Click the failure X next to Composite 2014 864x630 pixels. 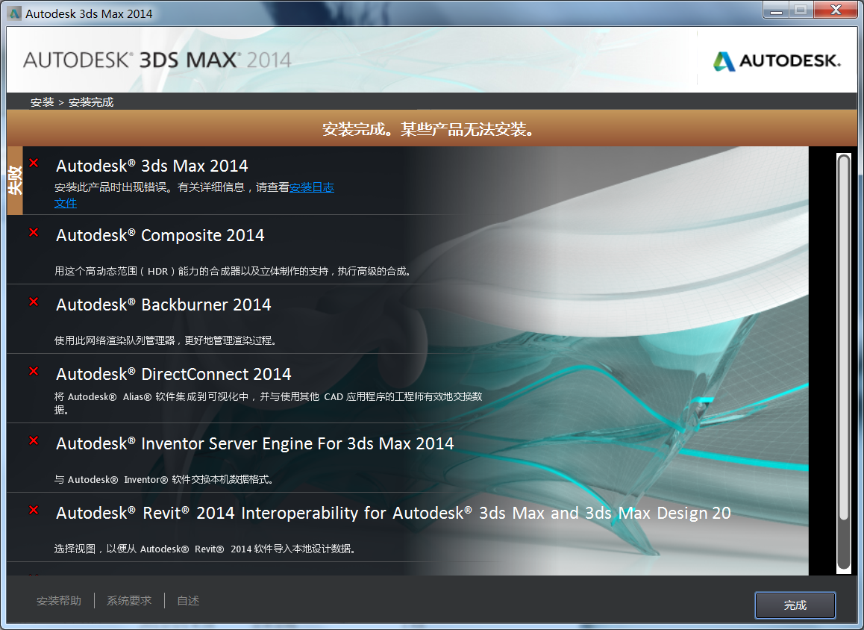point(34,232)
